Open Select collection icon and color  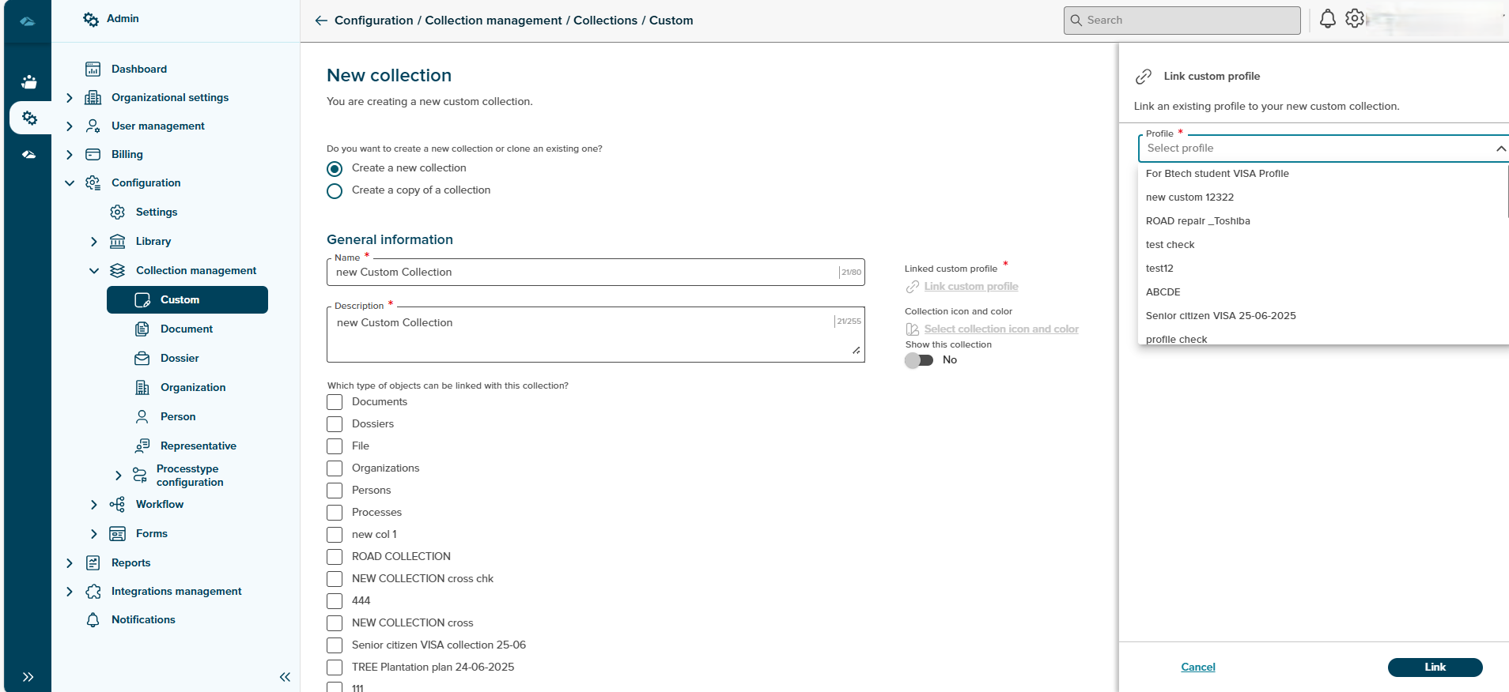1000,329
